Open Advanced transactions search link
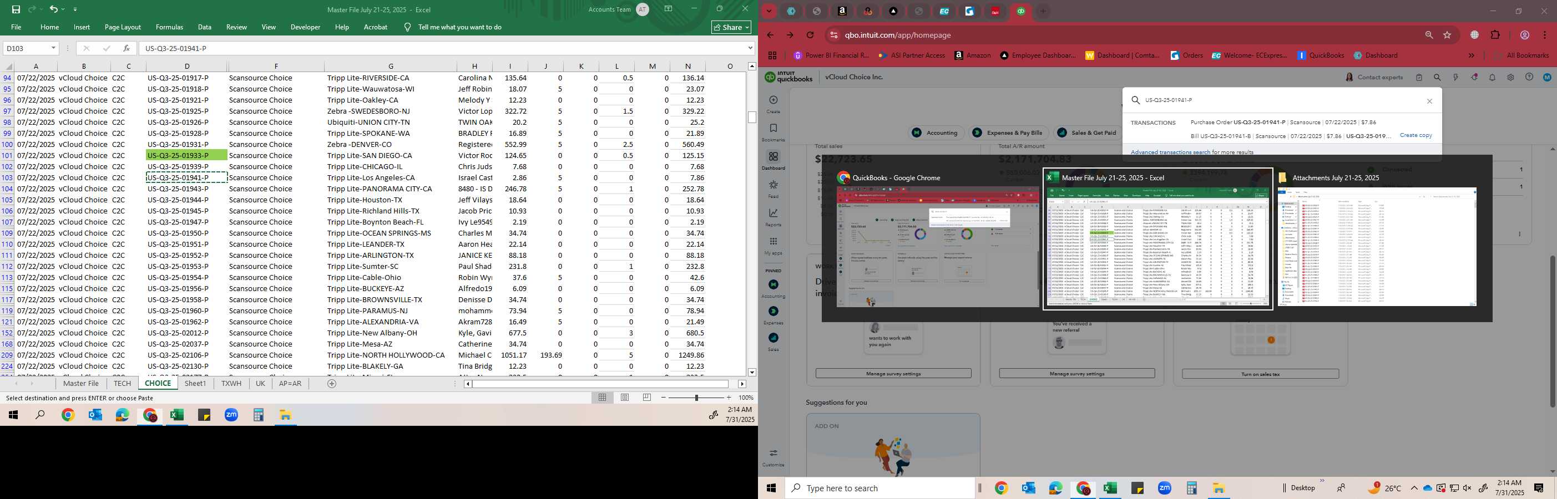 (1170, 152)
